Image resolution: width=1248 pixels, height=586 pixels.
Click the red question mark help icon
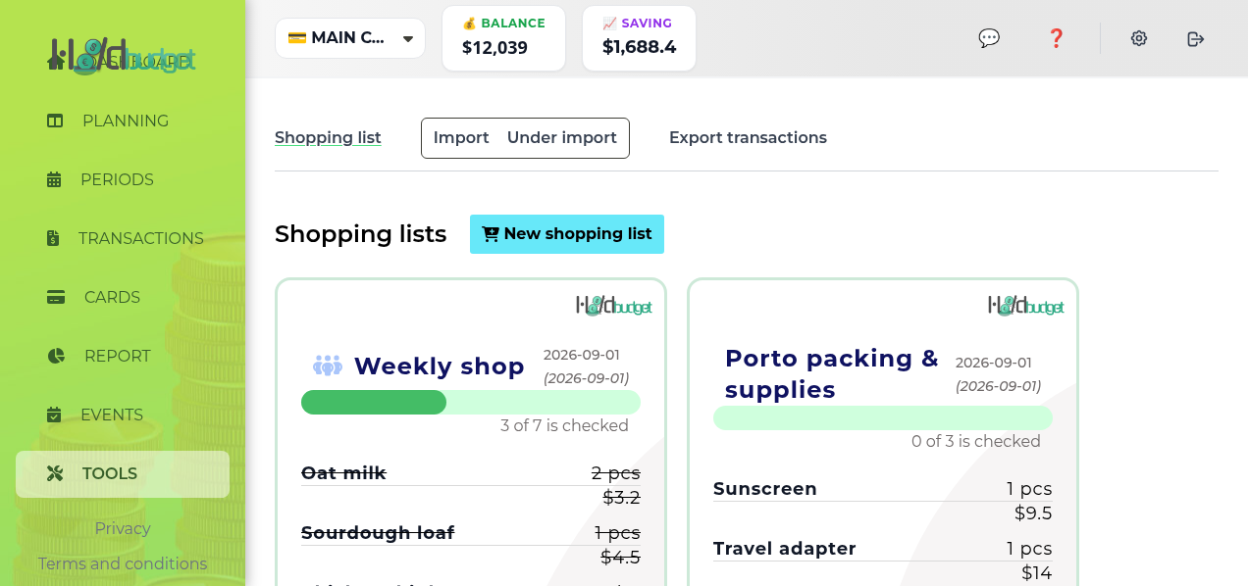[1056, 38]
